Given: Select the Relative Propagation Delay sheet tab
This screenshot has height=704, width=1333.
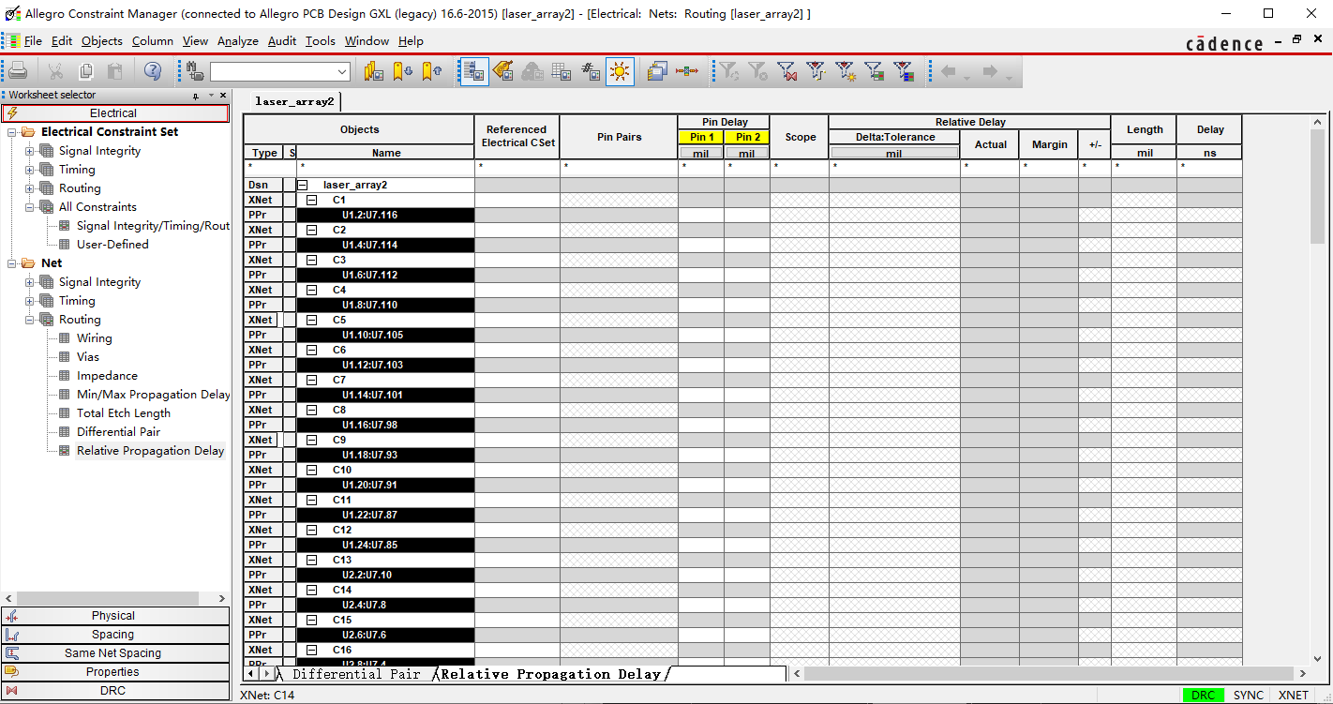Looking at the screenshot, I should (x=550, y=674).
